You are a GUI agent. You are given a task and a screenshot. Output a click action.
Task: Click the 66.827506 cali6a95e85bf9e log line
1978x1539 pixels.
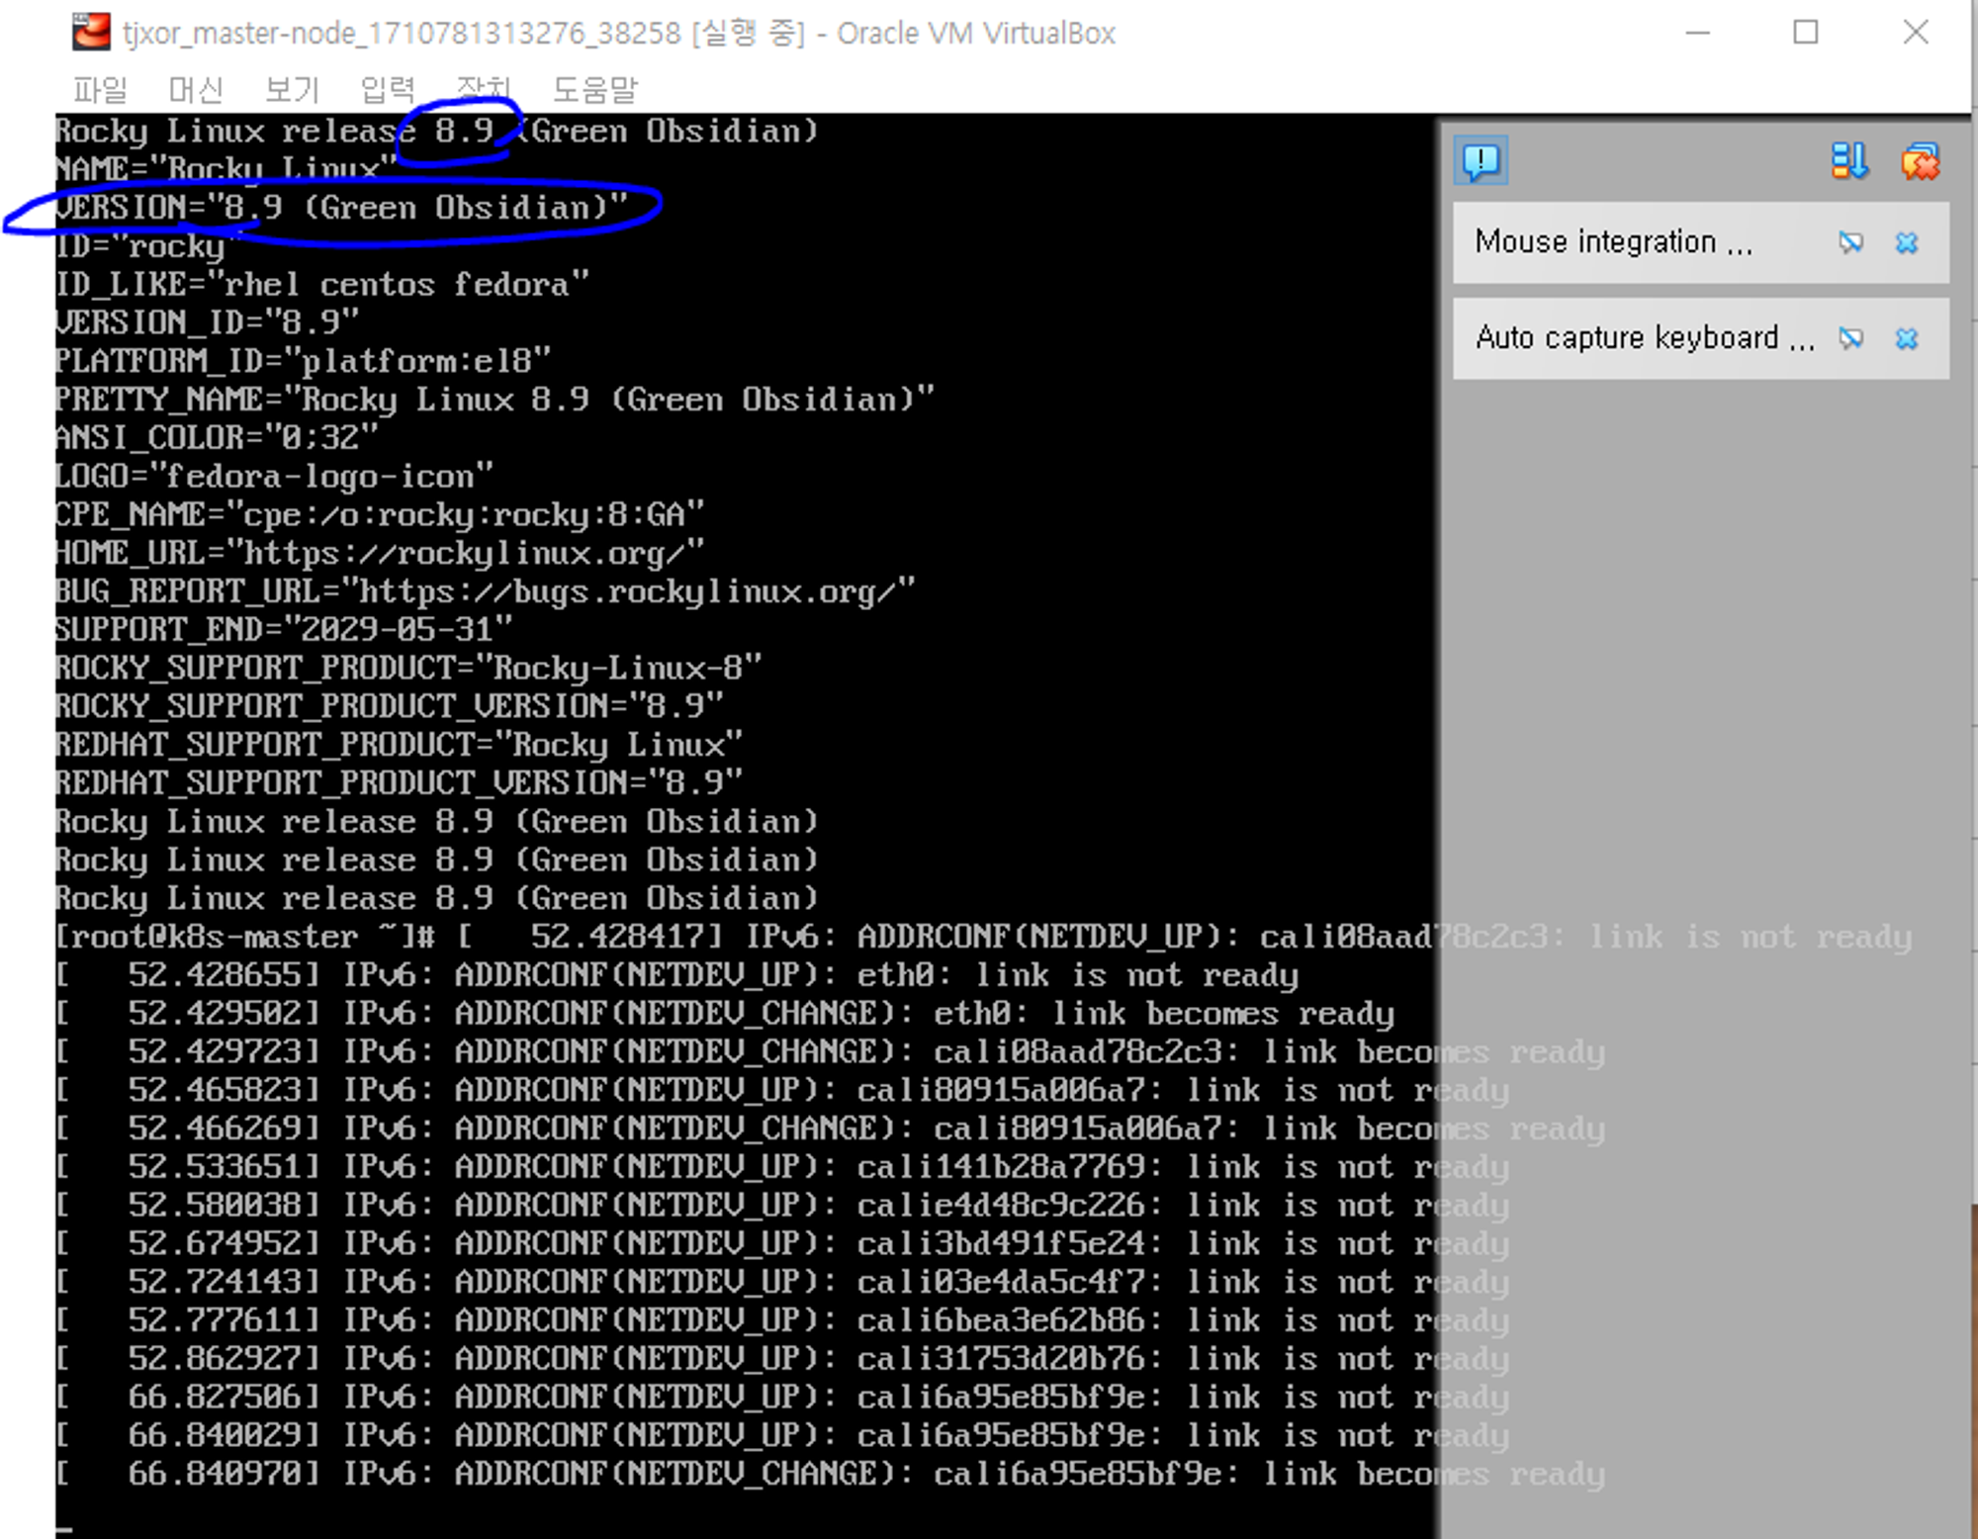click(782, 1398)
